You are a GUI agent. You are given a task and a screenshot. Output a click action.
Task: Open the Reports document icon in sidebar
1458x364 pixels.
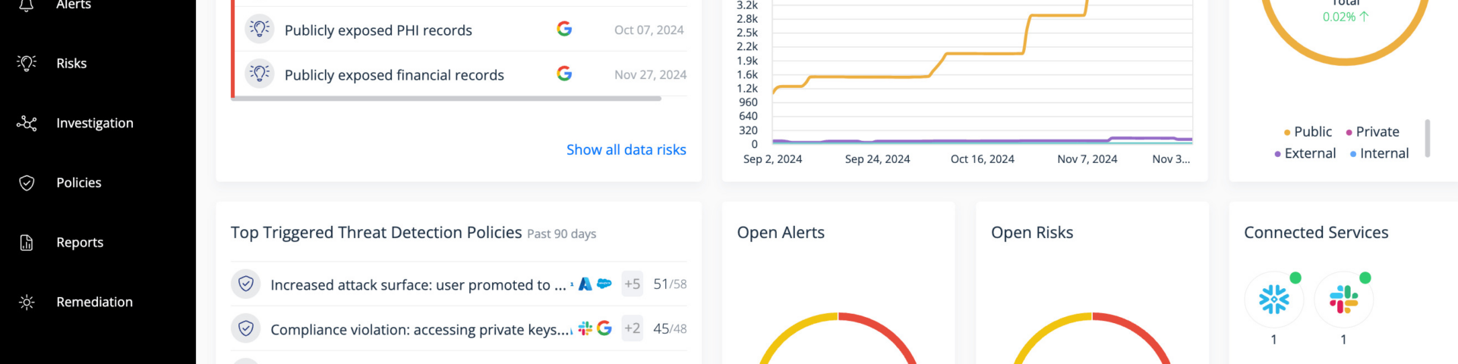click(x=27, y=243)
